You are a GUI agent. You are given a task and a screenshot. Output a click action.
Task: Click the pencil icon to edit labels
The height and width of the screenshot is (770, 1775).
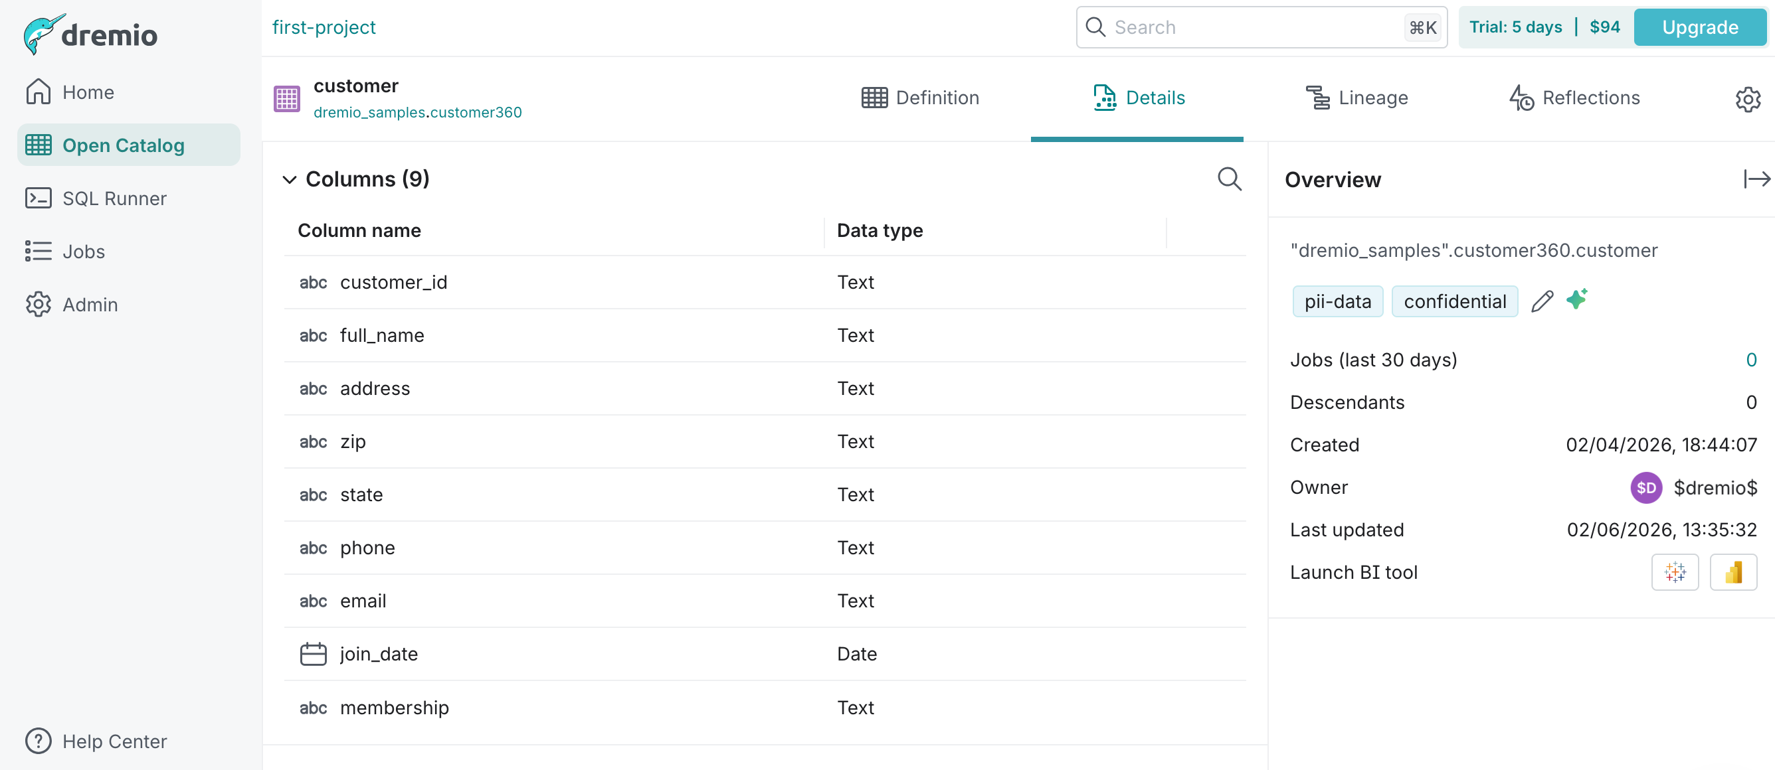pos(1543,301)
